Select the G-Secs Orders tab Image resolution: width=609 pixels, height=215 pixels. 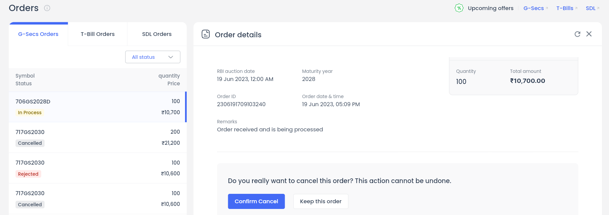click(x=38, y=34)
